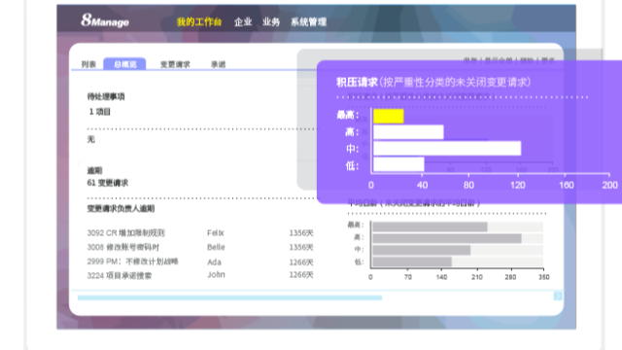Click owner name Belle
The width and height of the screenshot is (622, 350).
pyautogui.click(x=216, y=247)
